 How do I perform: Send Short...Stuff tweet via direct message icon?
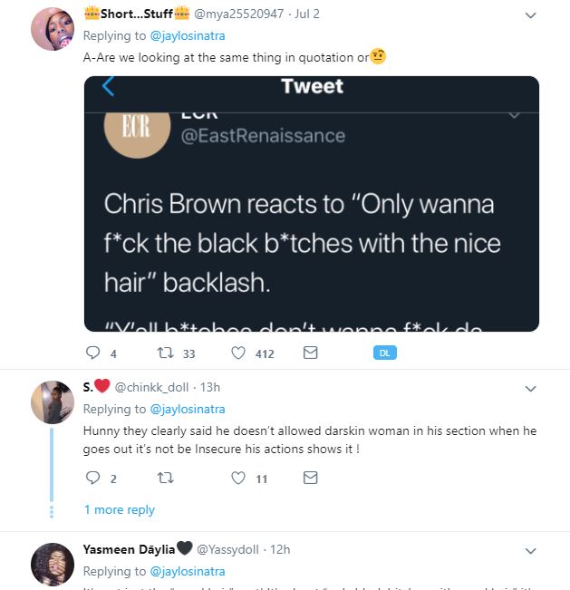(x=311, y=353)
